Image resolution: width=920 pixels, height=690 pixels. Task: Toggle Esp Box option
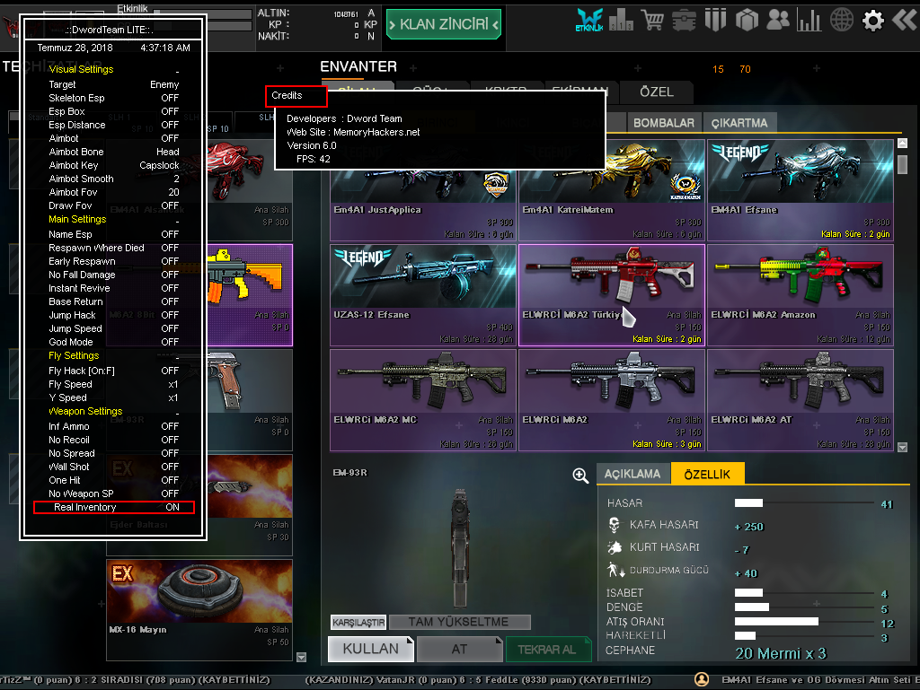pyautogui.click(x=114, y=111)
